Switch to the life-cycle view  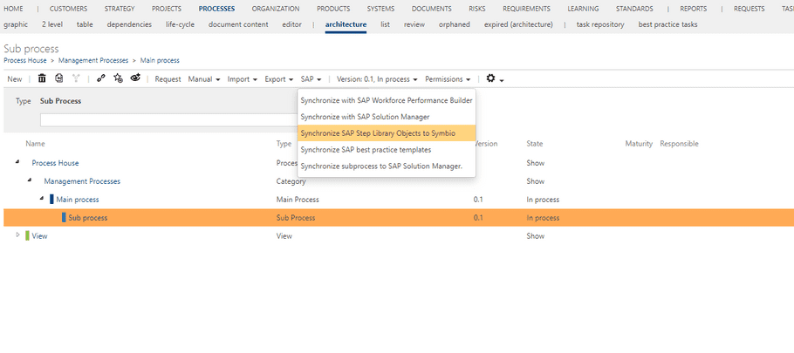click(x=180, y=24)
